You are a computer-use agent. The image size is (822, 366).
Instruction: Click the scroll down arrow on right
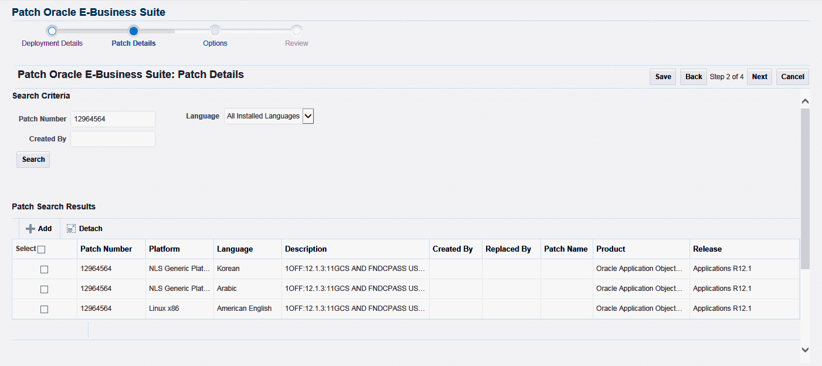(805, 350)
